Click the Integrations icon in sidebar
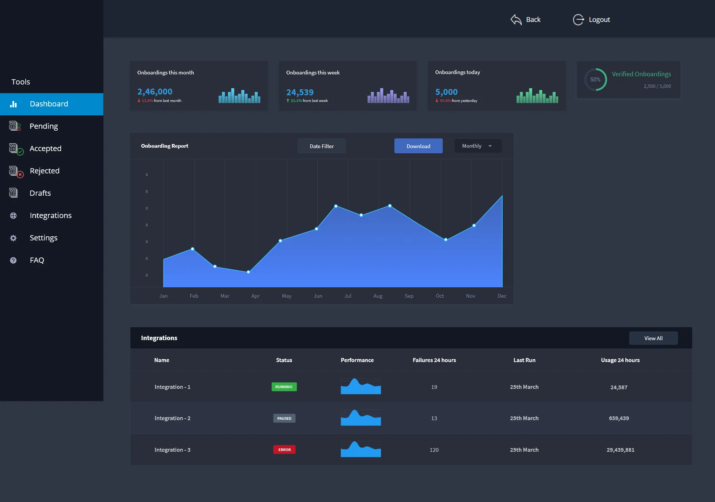The height and width of the screenshot is (502, 715). [13, 215]
